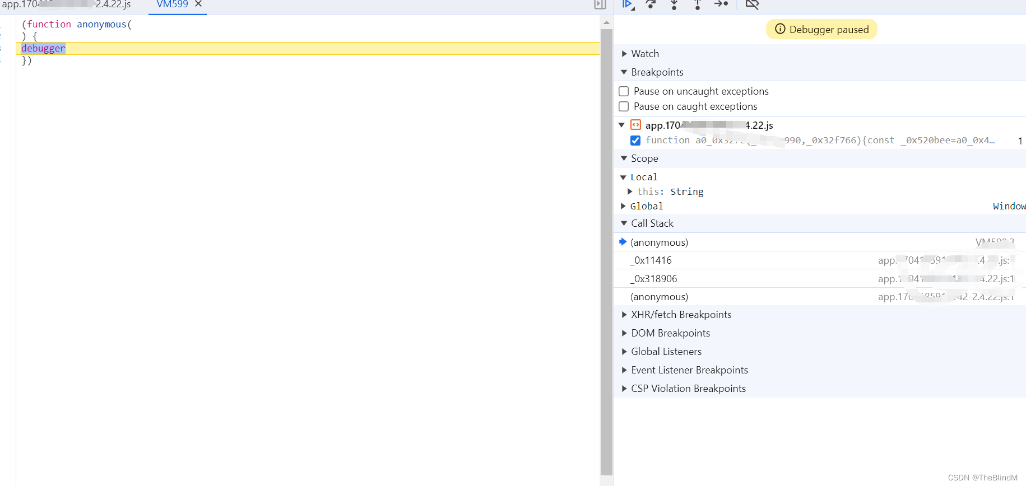Select the bottom (anonymous) call stack frame
This screenshot has width=1026, height=486.
[x=820, y=297]
